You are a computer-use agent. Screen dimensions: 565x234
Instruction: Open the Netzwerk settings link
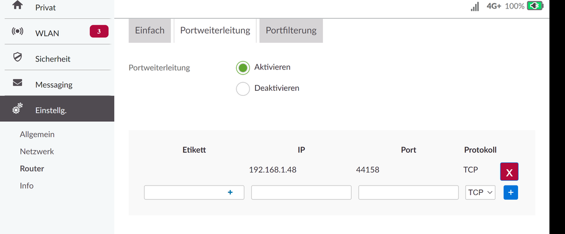(37, 152)
